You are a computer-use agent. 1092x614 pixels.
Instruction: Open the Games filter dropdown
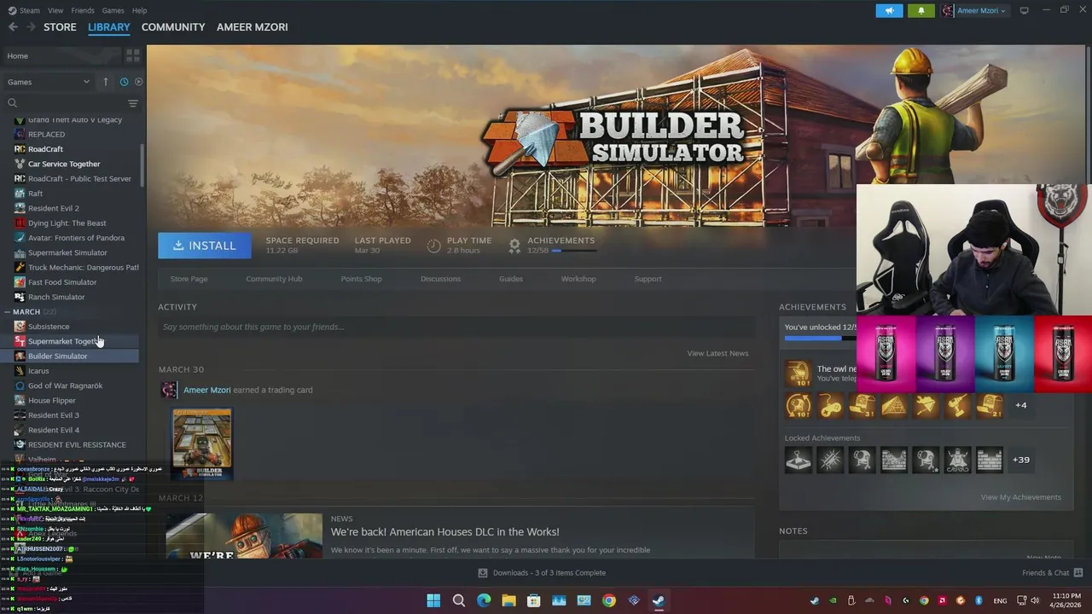pyautogui.click(x=49, y=82)
